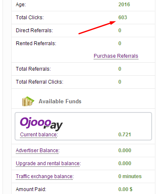The image size is (160, 194).
Task: Open Upgrade and rental balance link
Action: pos(48,163)
